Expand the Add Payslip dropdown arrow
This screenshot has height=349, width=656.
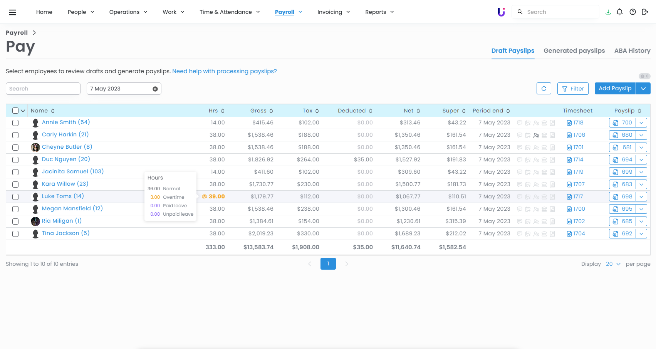pyautogui.click(x=643, y=89)
